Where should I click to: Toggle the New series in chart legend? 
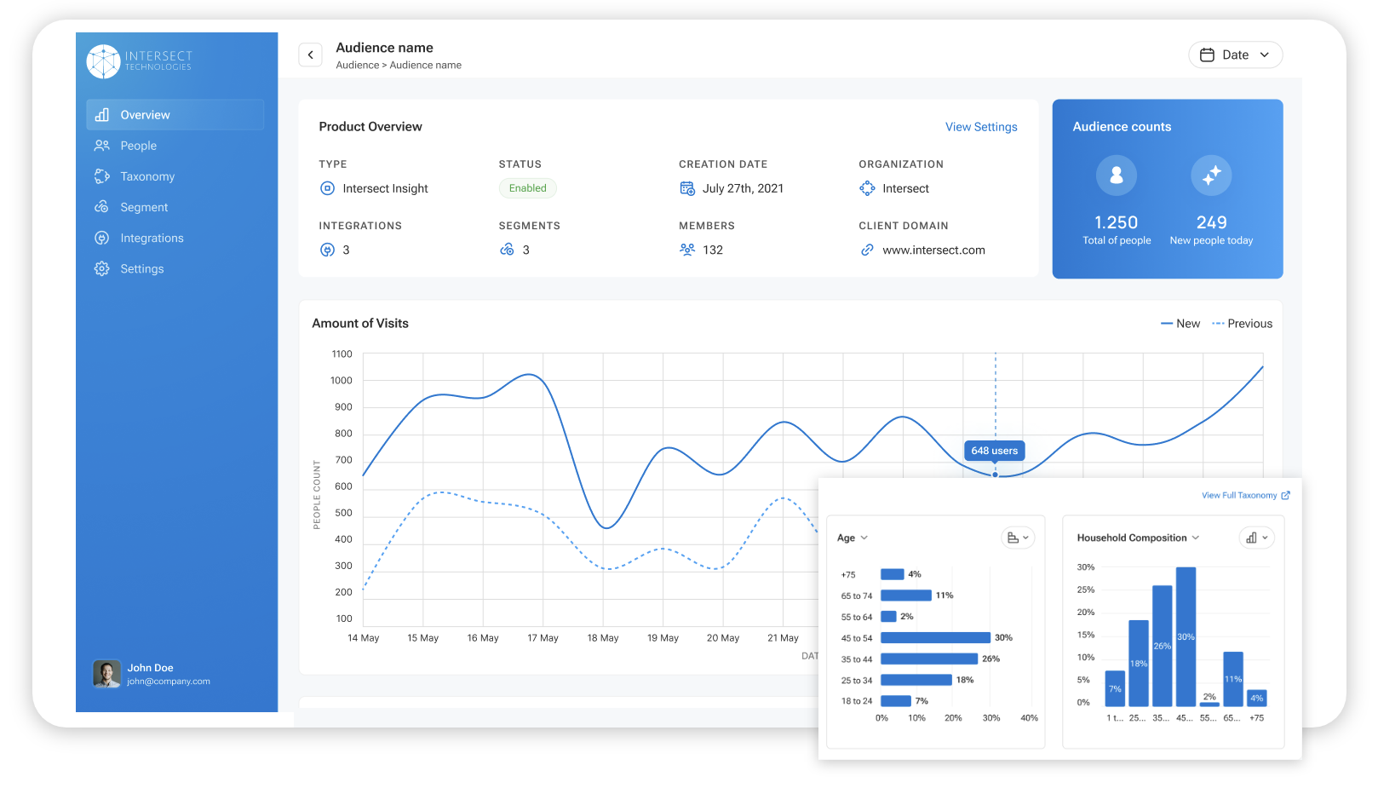(1180, 324)
